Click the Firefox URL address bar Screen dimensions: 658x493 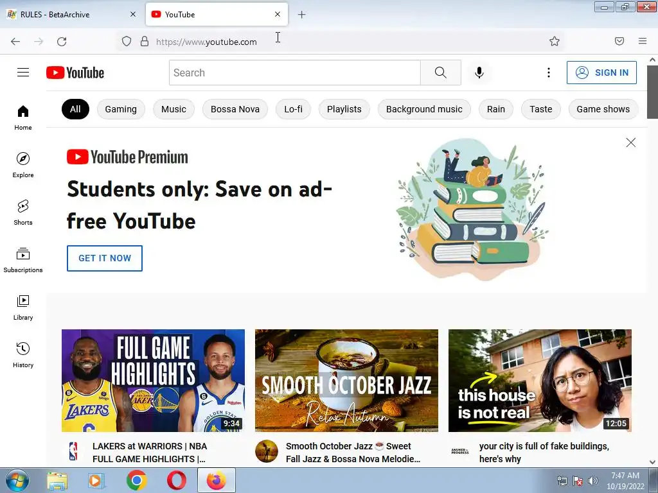[340, 41]
